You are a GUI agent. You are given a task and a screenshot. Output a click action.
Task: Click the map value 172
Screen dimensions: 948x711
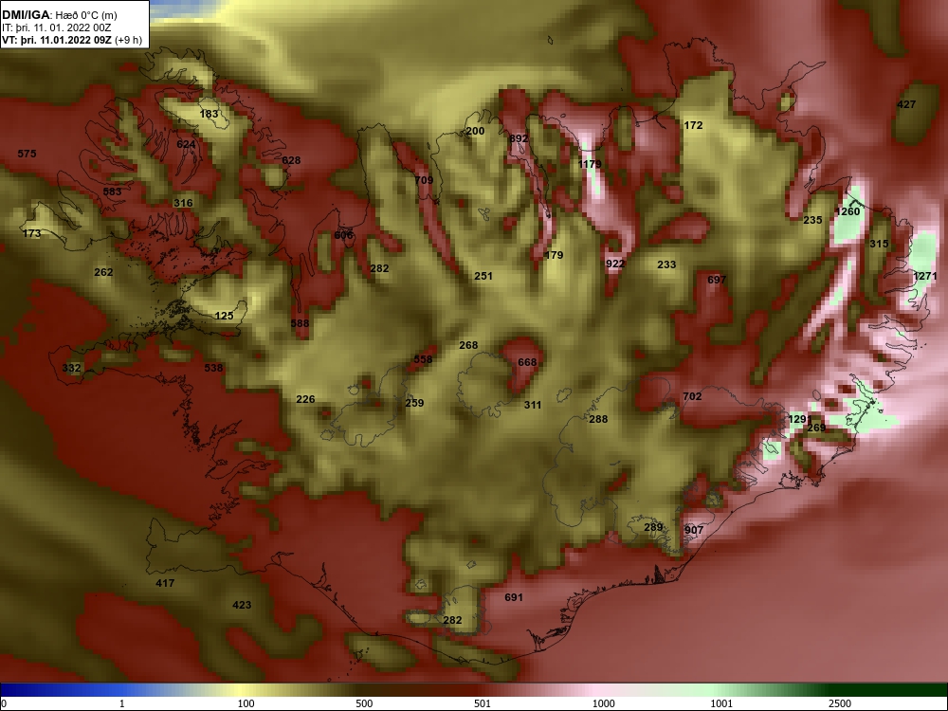[x=694, y=125]
